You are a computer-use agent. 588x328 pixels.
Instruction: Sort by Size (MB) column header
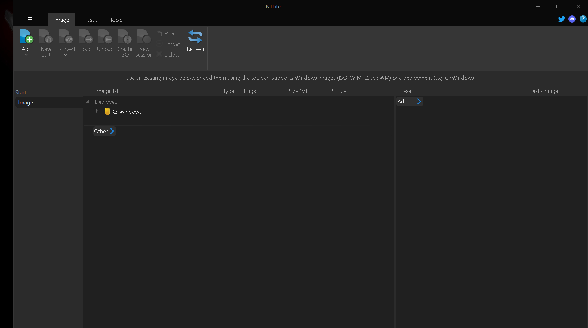coord(308,91)
